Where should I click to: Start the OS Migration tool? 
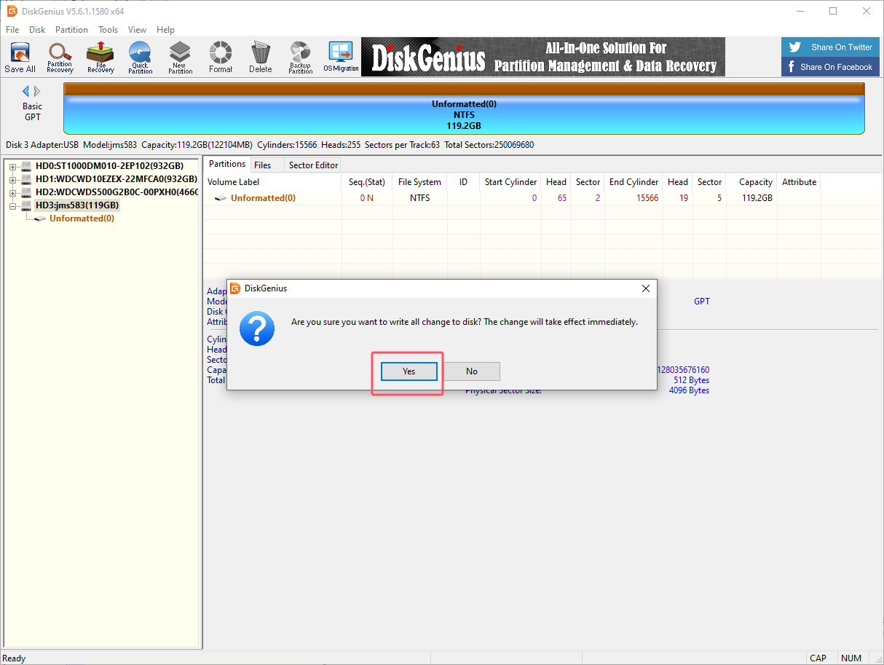(x=341, y=58)
